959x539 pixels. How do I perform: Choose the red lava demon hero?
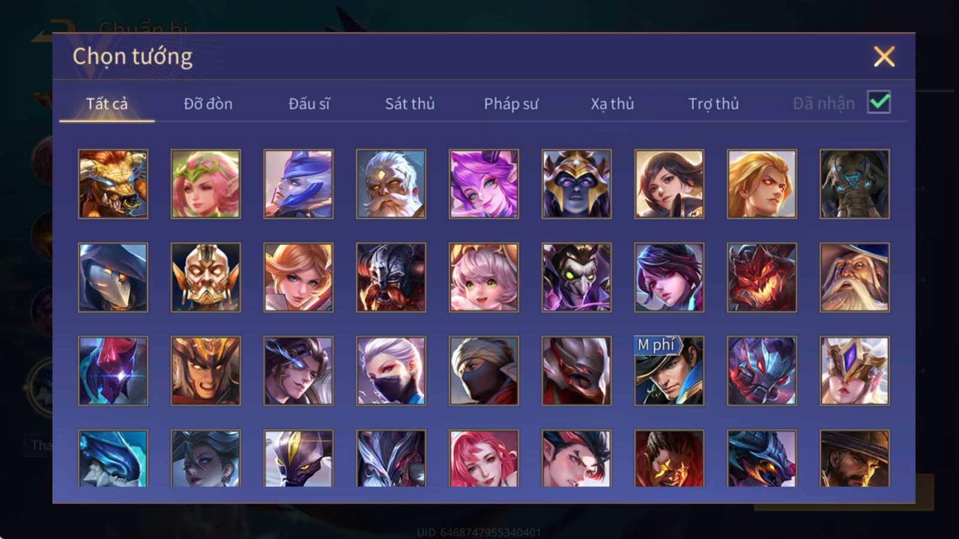pyautogui.click(x=762, y=277)
